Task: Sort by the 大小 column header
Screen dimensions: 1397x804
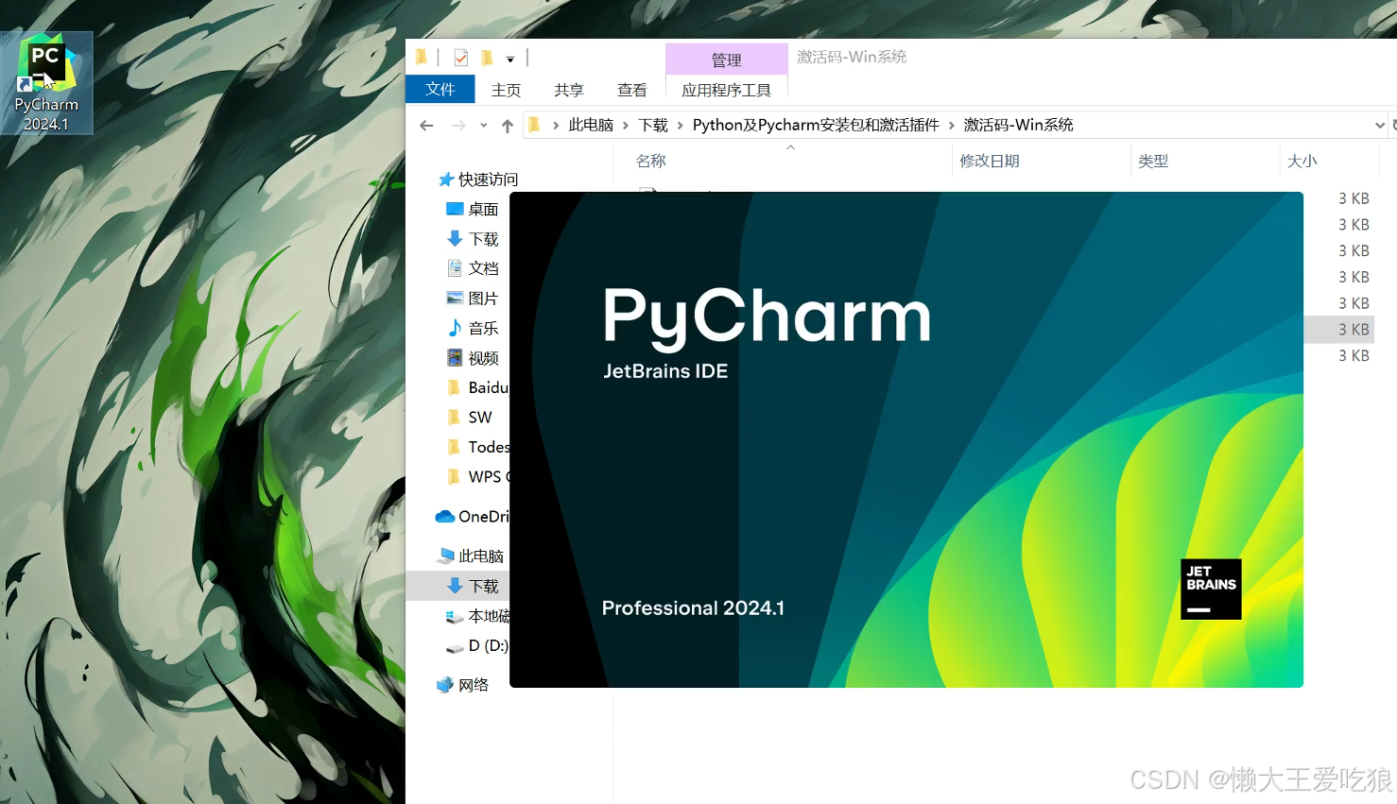Action: point(1302,161)
